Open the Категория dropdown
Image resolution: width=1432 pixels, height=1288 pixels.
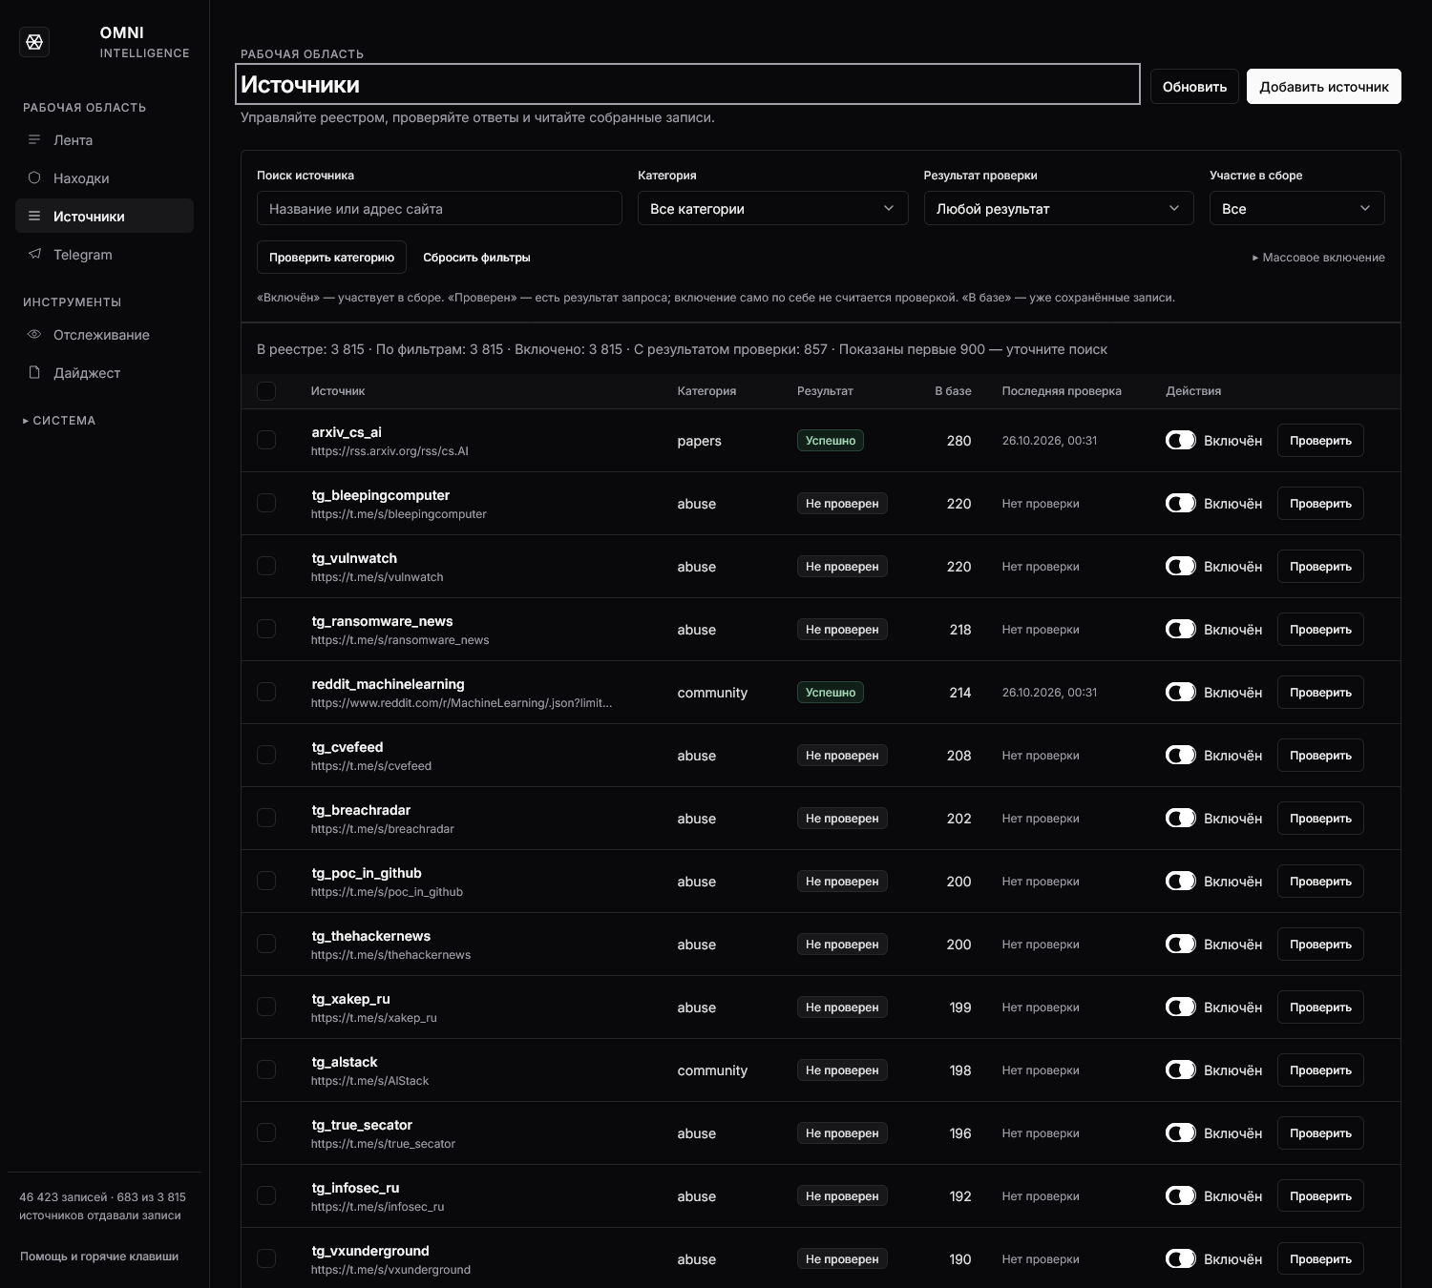(772, 209)
